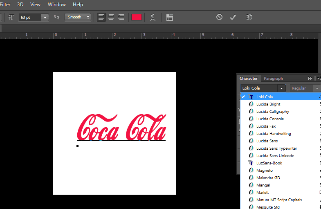321x209 pixels.
Task: Open the red text color swatch
Action: point(136,17)
